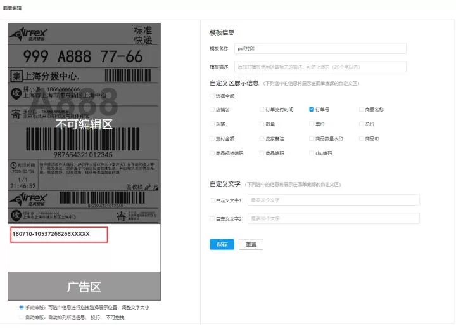Screen dimensions: 456x328
Task: Click the 999 A888 77-66 routing code
Action: click(83, 56)
